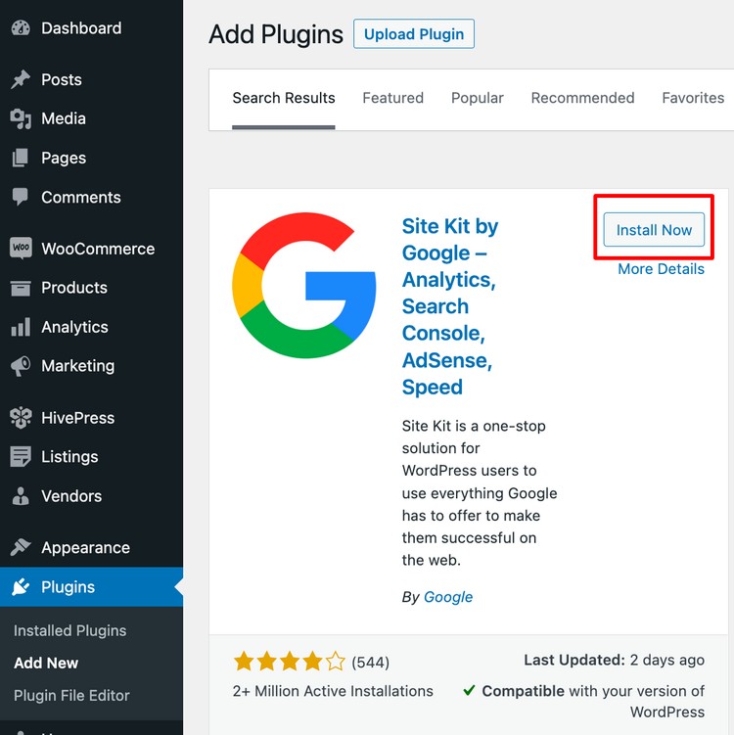Open Plugin File Editor submenu

(71, 696)
